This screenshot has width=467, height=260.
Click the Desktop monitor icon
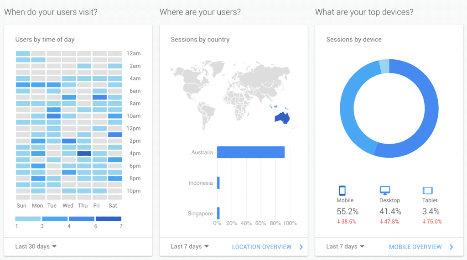coord(385,191)
